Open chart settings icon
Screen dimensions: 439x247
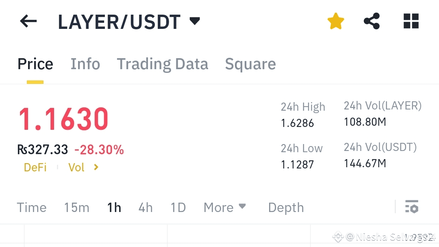(412, 207)
